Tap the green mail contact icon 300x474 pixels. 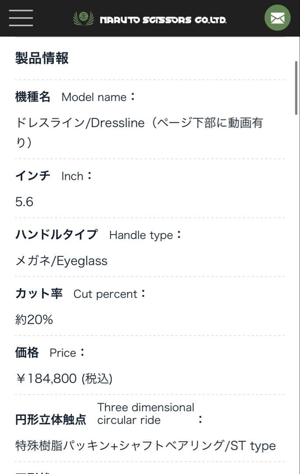tap(277, 18)
